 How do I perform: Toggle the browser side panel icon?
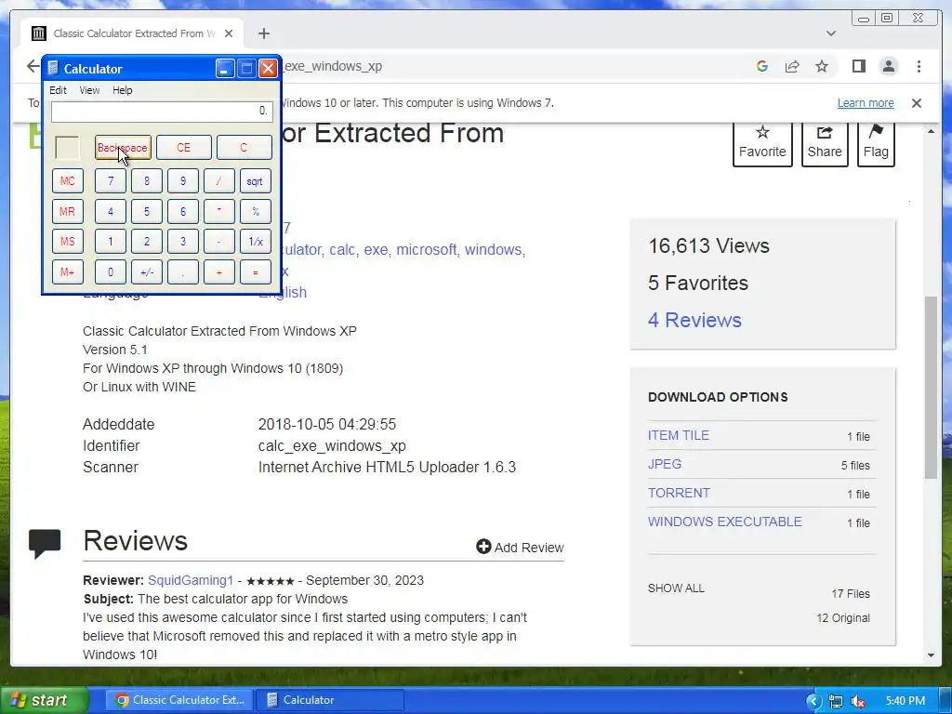(858, 66)
